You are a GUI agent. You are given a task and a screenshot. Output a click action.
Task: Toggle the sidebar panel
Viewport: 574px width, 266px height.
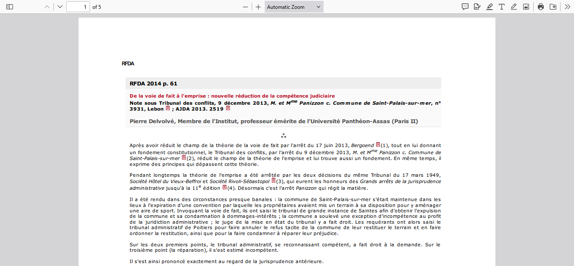(10, 7)
